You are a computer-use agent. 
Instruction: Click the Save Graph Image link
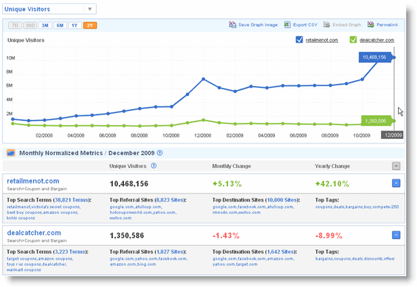click(x=258, y=25)
